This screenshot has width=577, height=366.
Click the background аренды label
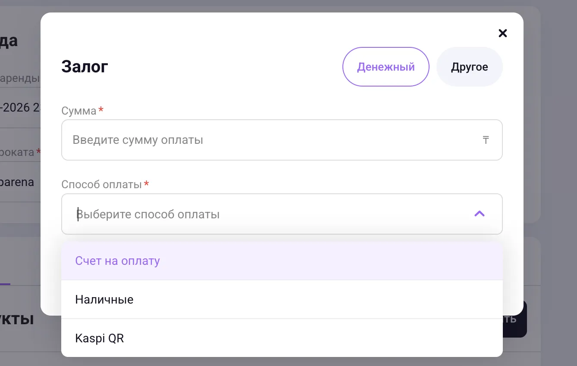tap(20, 79)
